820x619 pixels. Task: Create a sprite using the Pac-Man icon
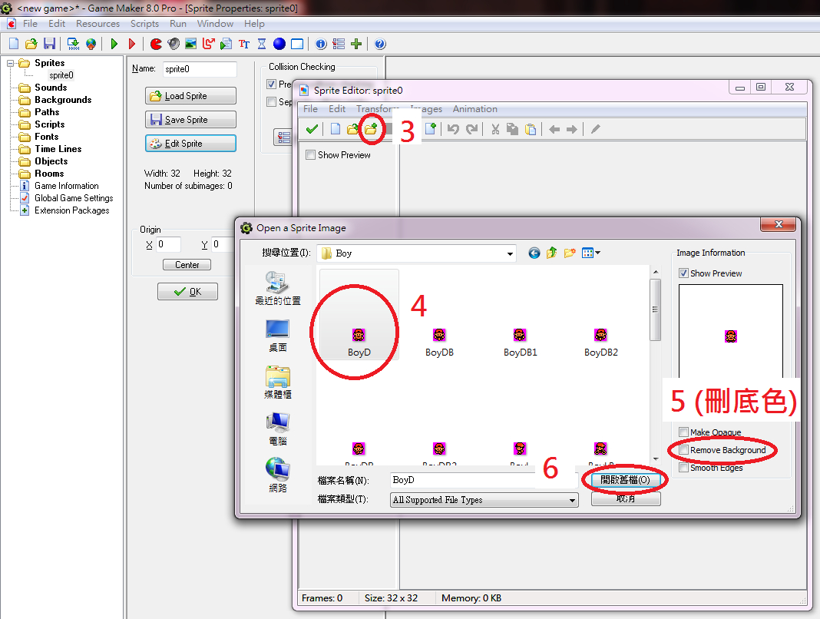[156, 44]
